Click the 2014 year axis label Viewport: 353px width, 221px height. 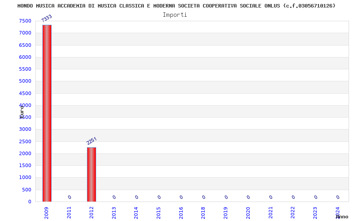pos(136,213)
